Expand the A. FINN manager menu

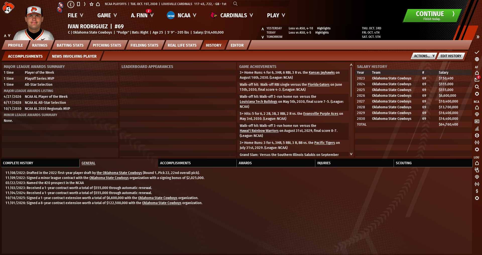pos(142,15)
